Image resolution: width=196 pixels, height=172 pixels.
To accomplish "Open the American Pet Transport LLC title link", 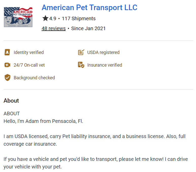I will [x=90, y=8].
